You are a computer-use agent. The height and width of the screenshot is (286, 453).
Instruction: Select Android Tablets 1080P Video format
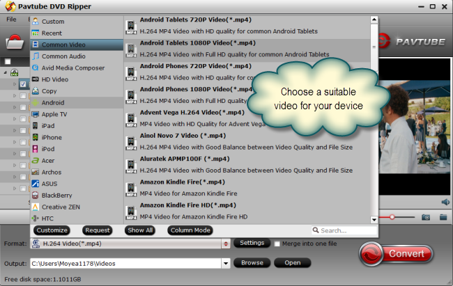pos(247,49)
